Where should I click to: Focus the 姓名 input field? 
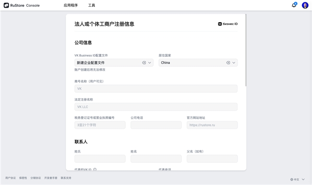click(156, 159)
